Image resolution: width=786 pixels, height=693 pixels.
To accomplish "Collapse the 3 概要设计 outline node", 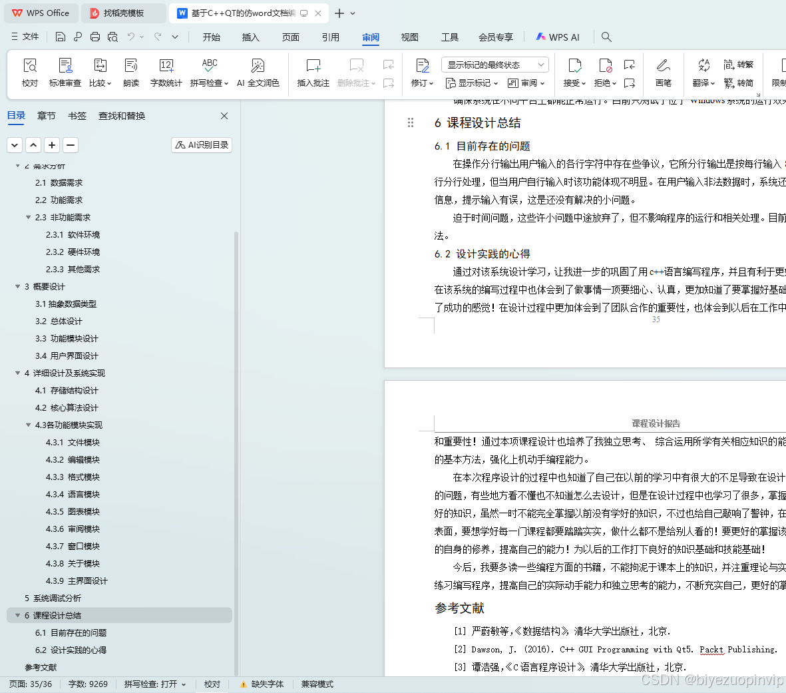I will coord(17,286).
